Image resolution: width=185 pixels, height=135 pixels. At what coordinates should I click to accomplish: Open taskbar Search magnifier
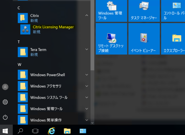click(20, 131)
